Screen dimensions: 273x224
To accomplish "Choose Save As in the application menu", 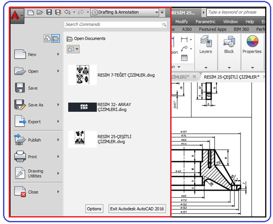I will coord(37,105).
